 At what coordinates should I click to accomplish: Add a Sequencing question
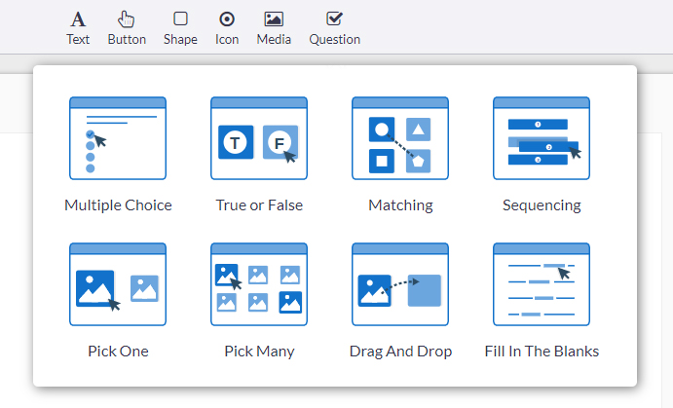[x=542, y=138]
